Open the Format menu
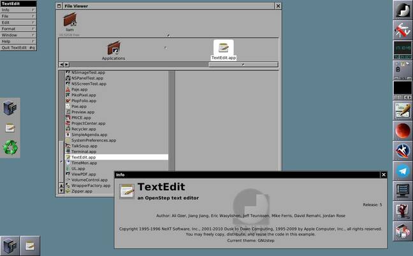413x256 pixels. point(18,29)
